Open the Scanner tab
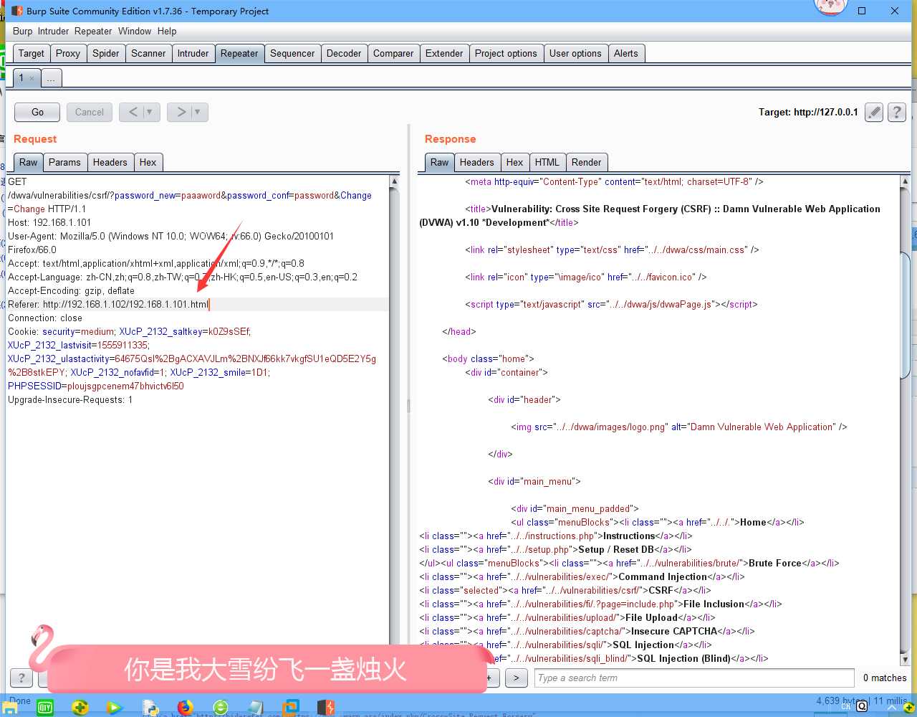The width and height of the screenshot is (917, 717). [x=148, y=53]
